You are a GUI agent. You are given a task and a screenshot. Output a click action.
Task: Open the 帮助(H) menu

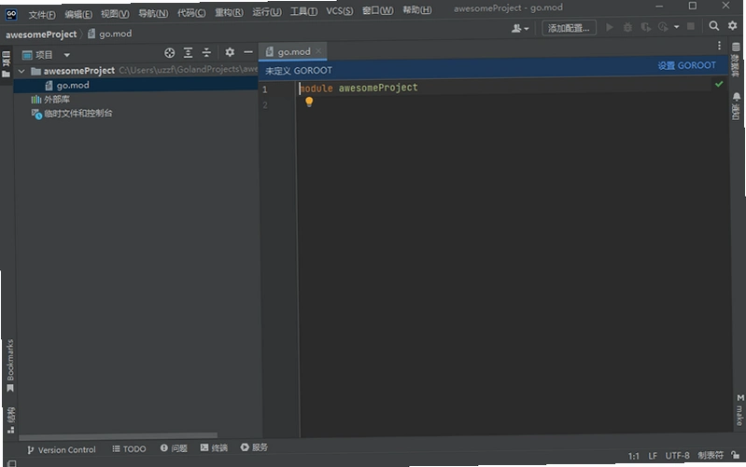click(x=417, y=10)
